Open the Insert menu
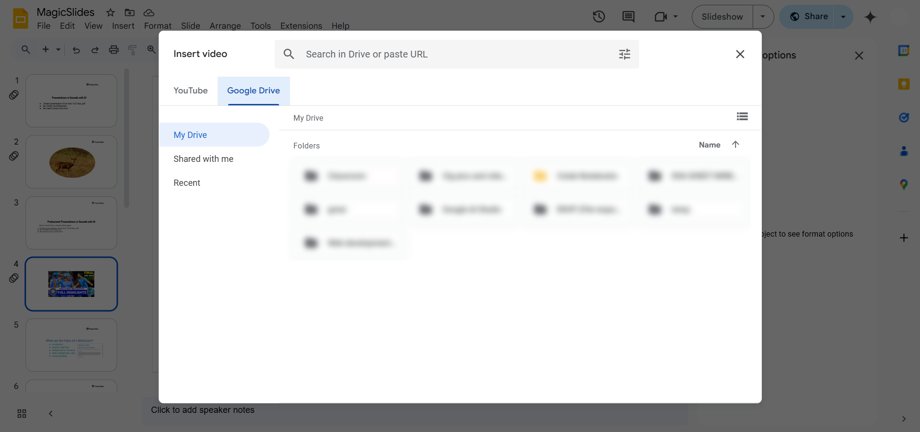 [123, 26]
